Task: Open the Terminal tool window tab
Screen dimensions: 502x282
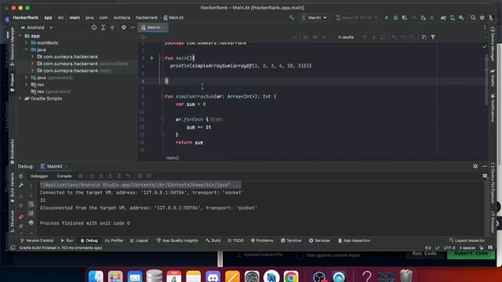Action: 291,240
